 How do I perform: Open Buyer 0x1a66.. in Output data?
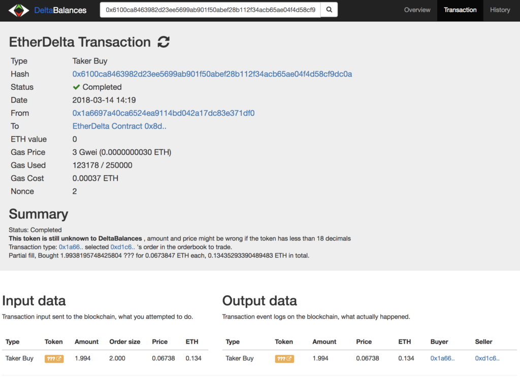coord(442,358)
